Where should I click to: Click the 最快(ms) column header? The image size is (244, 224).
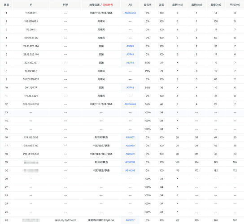pyautogui.click(x=196, y=5)
